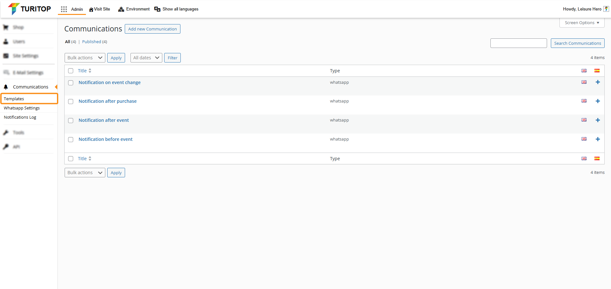Image resolution: width=611 pixels, height=289 pixels.
Task: Click the Environment icon in top bar
Action: tap(121, 9)
